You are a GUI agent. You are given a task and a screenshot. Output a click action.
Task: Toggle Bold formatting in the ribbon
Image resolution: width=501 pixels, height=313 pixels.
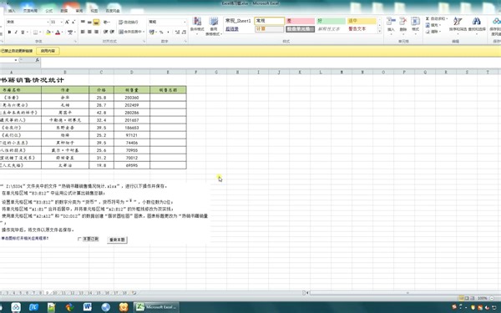pos(9,33)
